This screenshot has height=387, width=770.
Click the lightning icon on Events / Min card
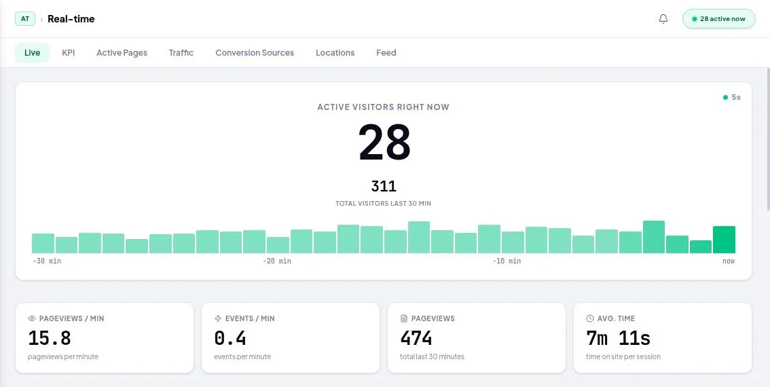[x=218, y=318]
